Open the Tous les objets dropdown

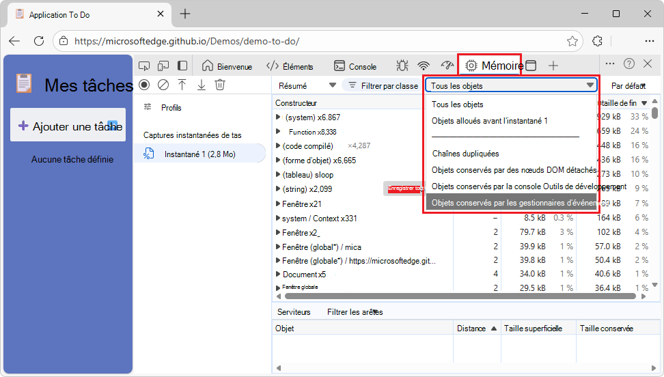[x=512, y=85]
